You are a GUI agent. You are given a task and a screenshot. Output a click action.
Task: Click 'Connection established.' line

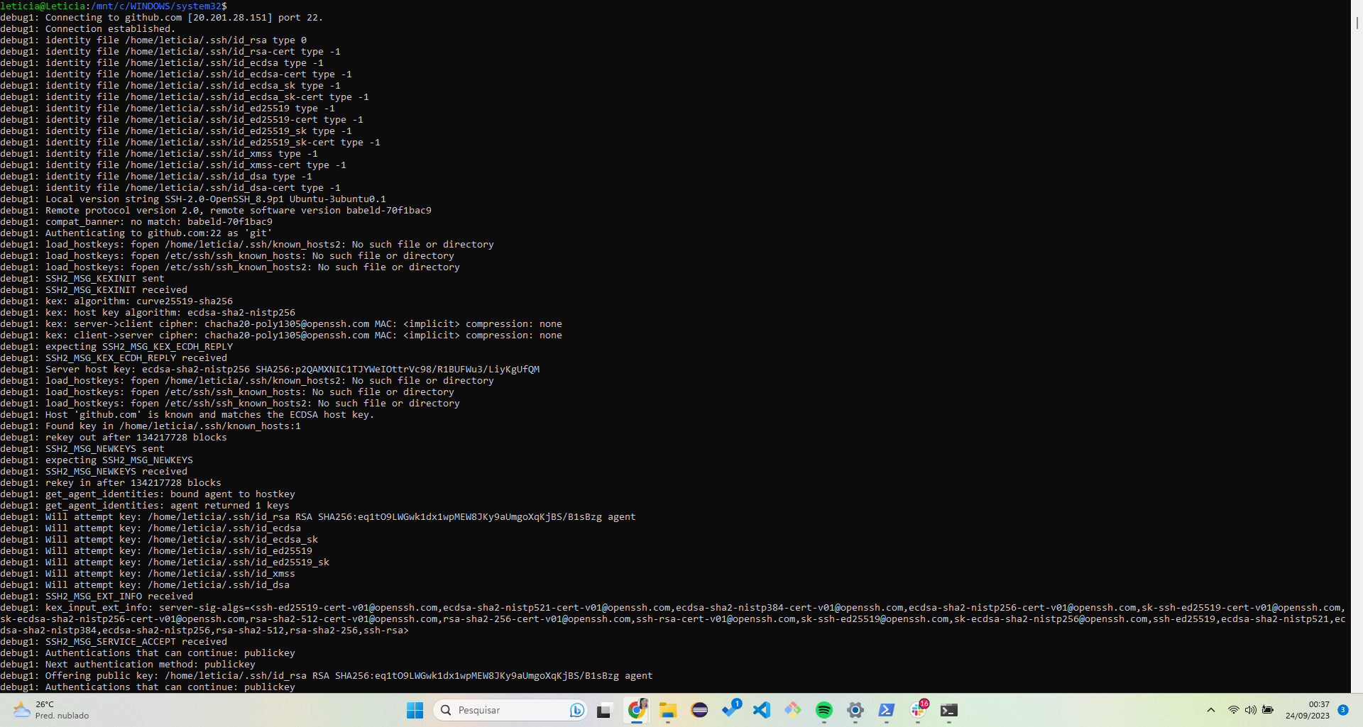[87, 28]
